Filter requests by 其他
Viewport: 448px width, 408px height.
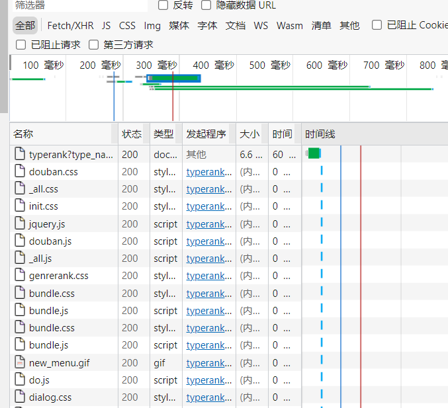[x=349, y=26]
